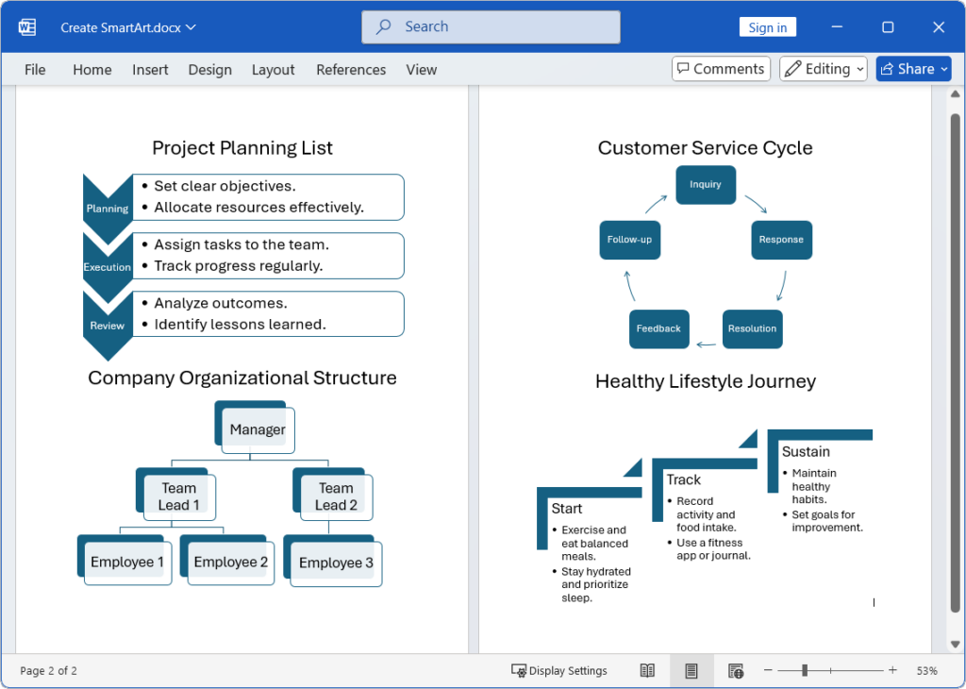966x689 pixels.
Task: Click inside the Search box
Action: click(491, 27)
